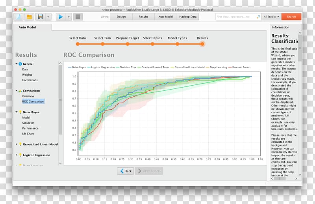Click the new process document icon
The image size is (315, 204).
pos(19,17)
